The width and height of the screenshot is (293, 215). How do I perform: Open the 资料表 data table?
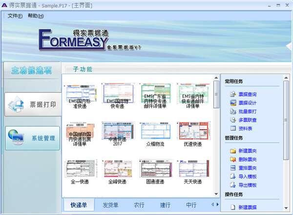tap(245, 129)
